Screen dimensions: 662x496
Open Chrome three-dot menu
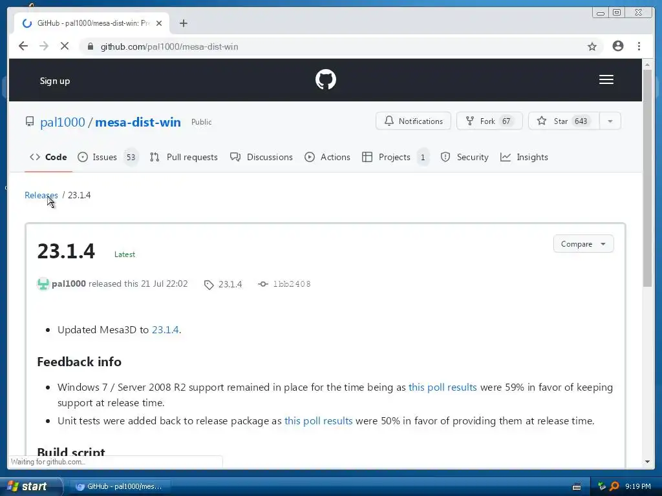[x=639, y=46]
